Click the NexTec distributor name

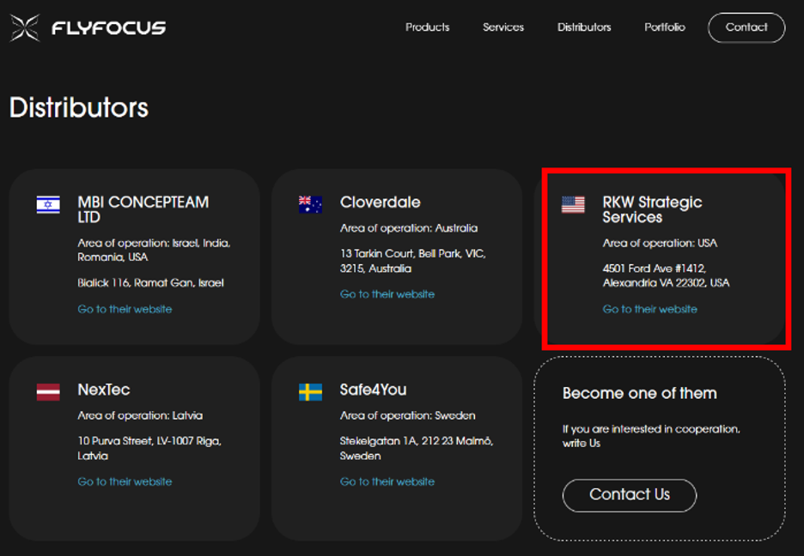(104, 390)
